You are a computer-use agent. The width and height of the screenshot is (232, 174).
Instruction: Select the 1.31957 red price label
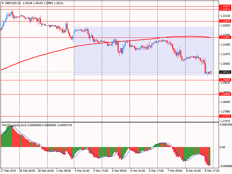coord(225,37)
